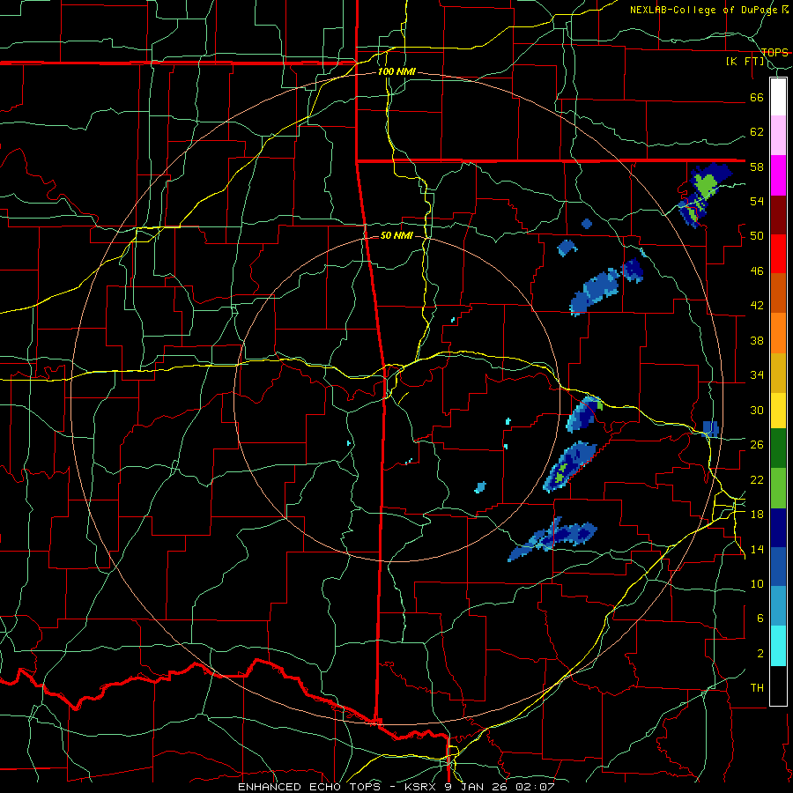Click the 14 legend value
793x793 pixels.
pos(757,549)
